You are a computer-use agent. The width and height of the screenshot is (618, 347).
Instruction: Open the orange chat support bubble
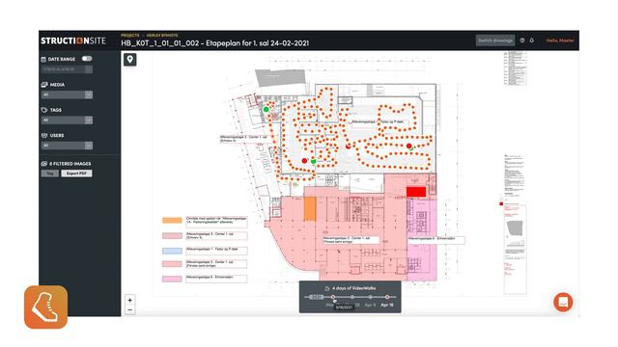[x=563, y=302]
